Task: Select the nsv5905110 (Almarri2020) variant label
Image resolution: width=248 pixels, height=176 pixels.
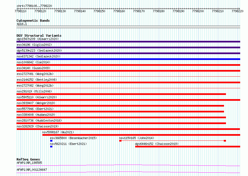Action: 37,97
